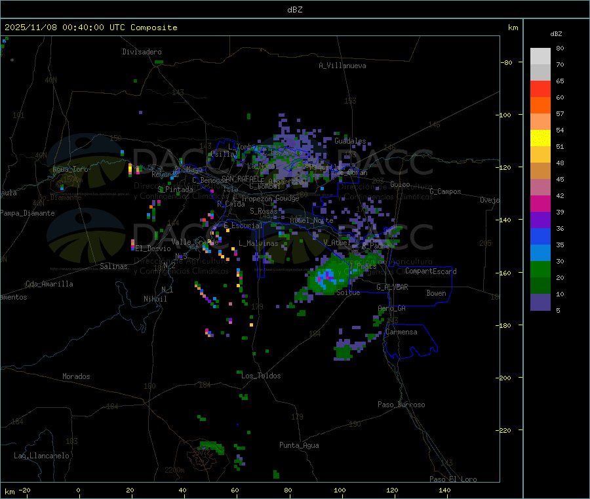Click the S_Pintada label
Screen dimensions: 590x499
(x=175, y=190)
